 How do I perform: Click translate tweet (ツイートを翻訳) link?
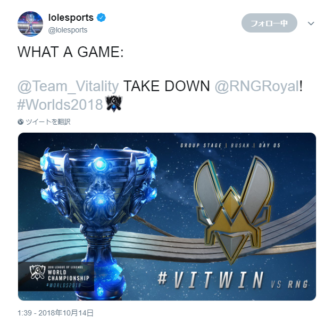click(48, 122)
